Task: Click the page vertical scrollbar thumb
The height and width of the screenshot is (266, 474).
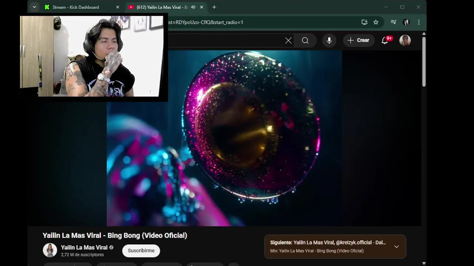Action: point(424,61)
